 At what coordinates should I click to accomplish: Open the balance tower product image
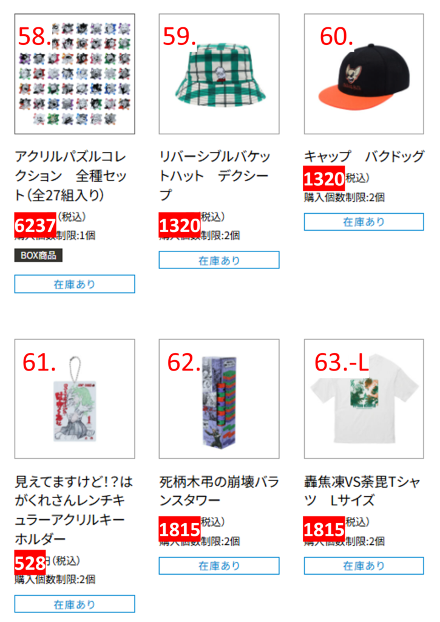point(219,398)
